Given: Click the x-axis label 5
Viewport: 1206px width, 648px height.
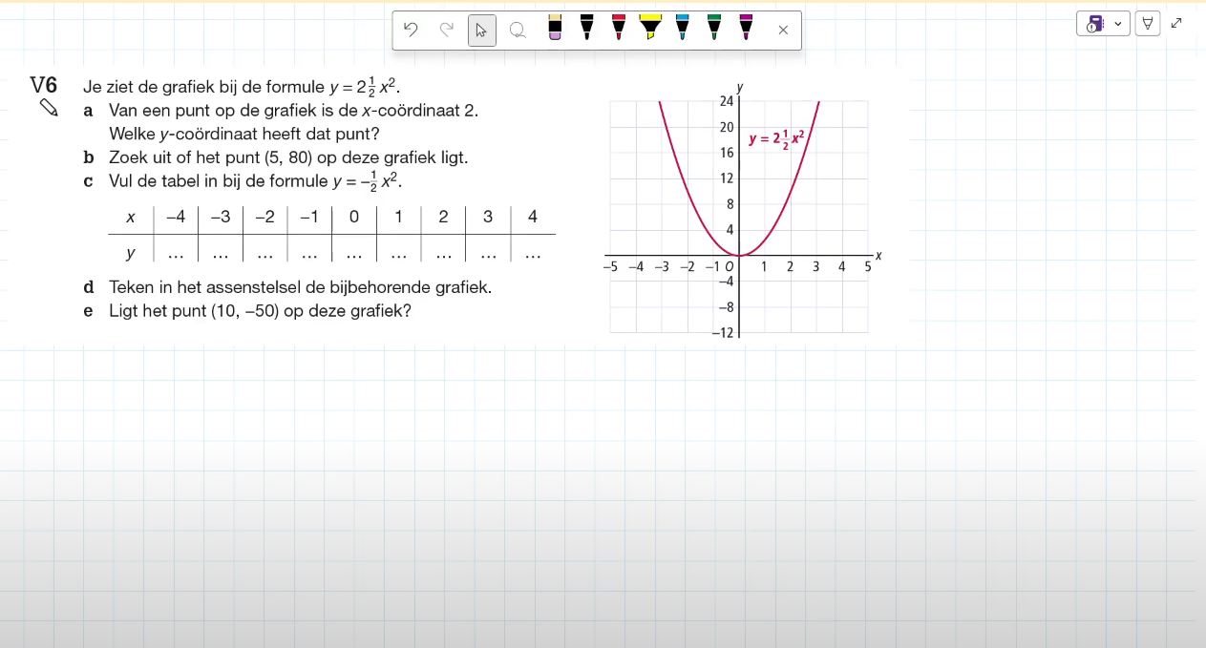Looking at the screenshot, I should [868, 267].
